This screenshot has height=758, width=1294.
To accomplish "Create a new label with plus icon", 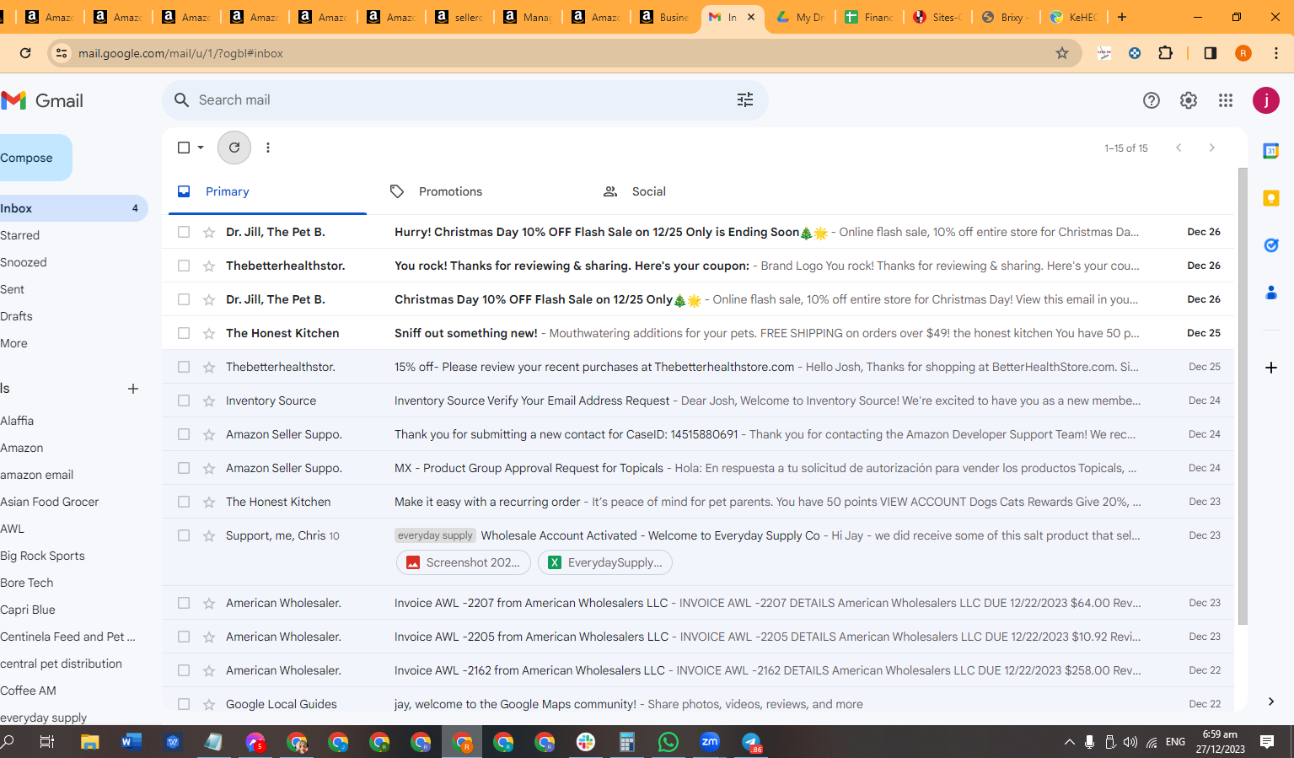I will 133,389.
